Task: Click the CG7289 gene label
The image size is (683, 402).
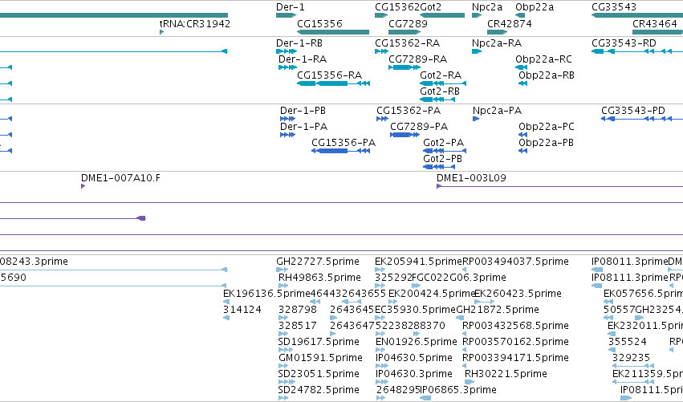Action: tap(408, 23)
